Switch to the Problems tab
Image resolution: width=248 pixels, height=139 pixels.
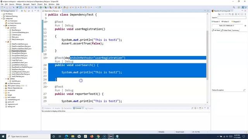pyautogui.click(x=46, y=108)
